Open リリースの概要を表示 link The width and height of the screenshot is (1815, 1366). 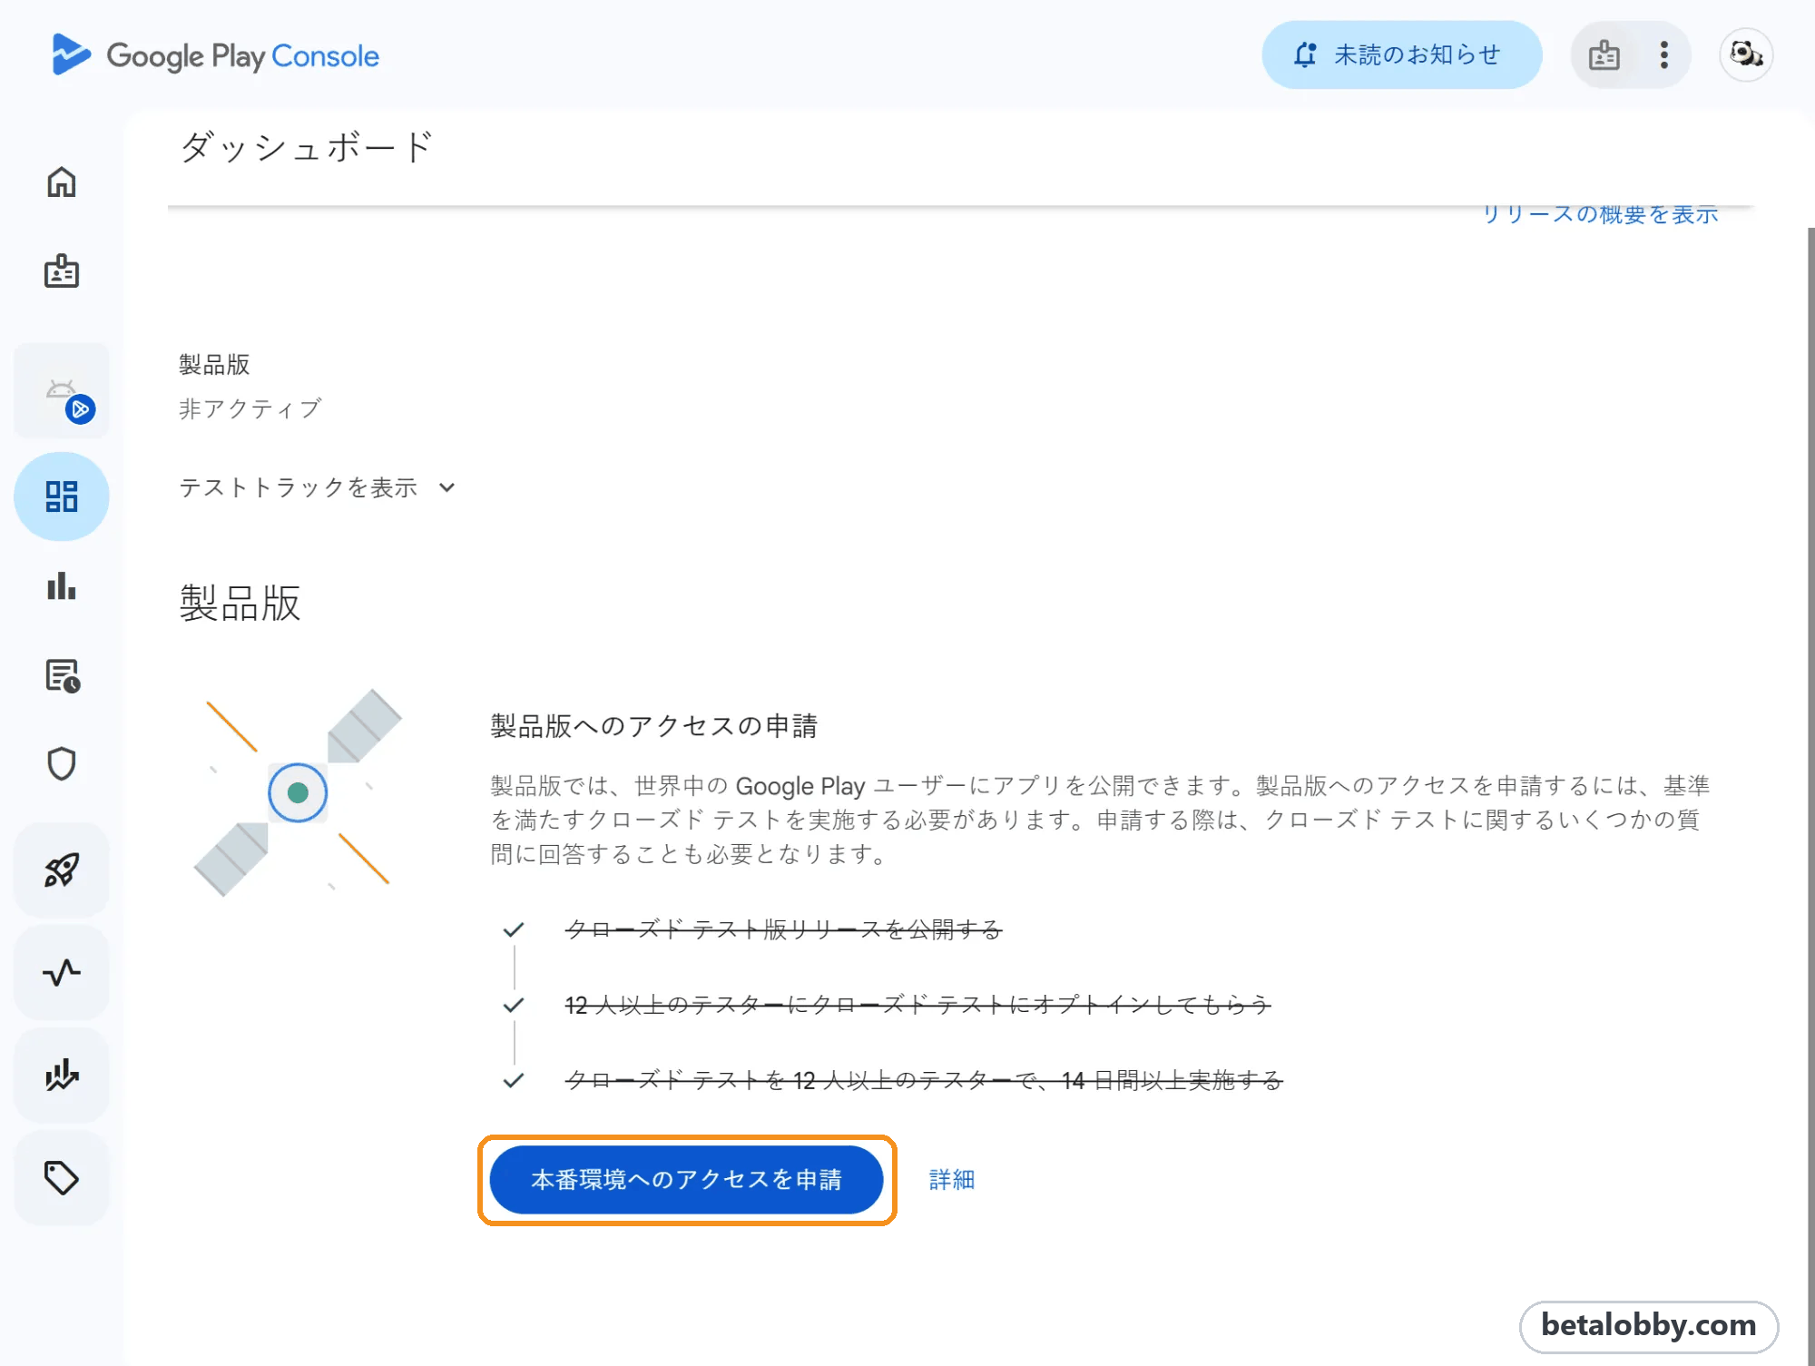pos(1600,215)
